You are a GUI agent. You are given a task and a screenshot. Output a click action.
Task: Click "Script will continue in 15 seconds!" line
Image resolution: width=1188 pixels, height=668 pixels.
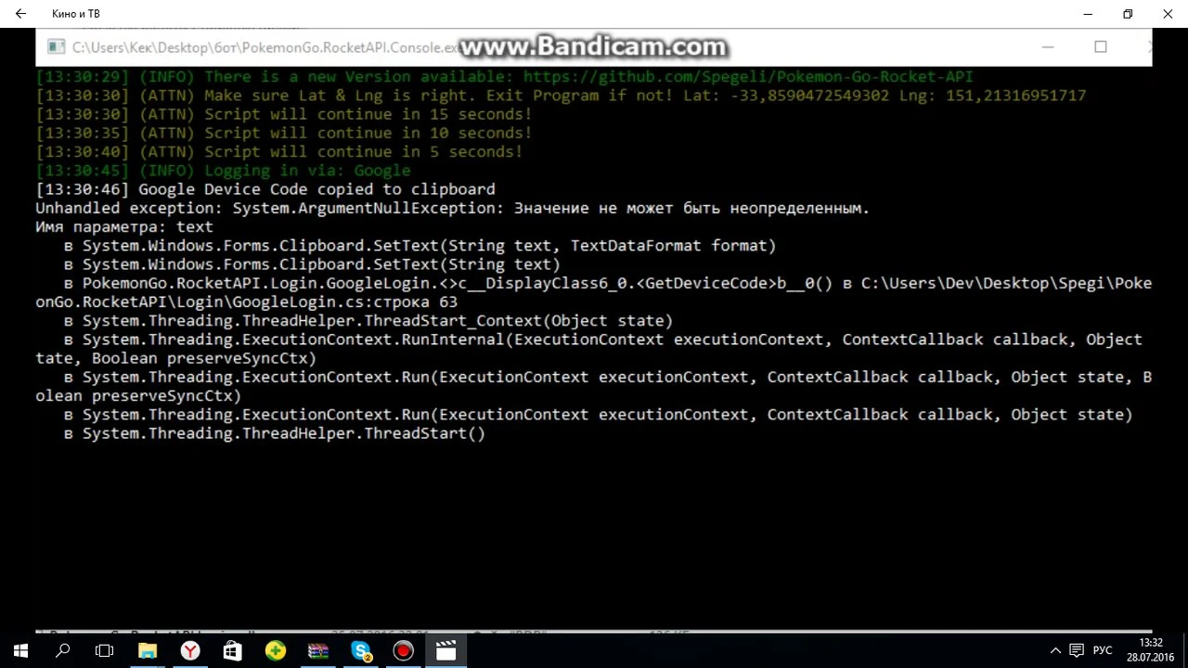[x=284, y=114]
